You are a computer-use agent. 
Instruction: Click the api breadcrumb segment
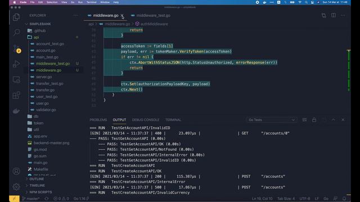[x=91, y=24]
